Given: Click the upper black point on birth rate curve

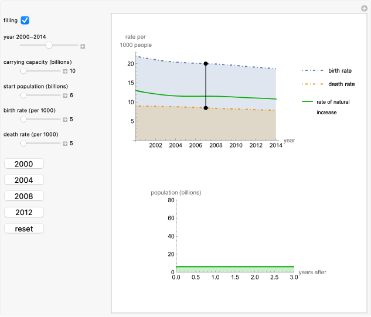Looking at the screenshot, I should tap(206, 63).
